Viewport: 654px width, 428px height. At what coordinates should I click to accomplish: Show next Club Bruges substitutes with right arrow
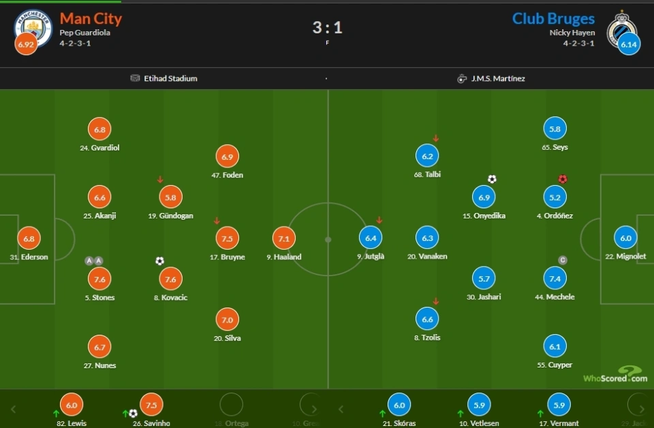[x=642, y=409]
